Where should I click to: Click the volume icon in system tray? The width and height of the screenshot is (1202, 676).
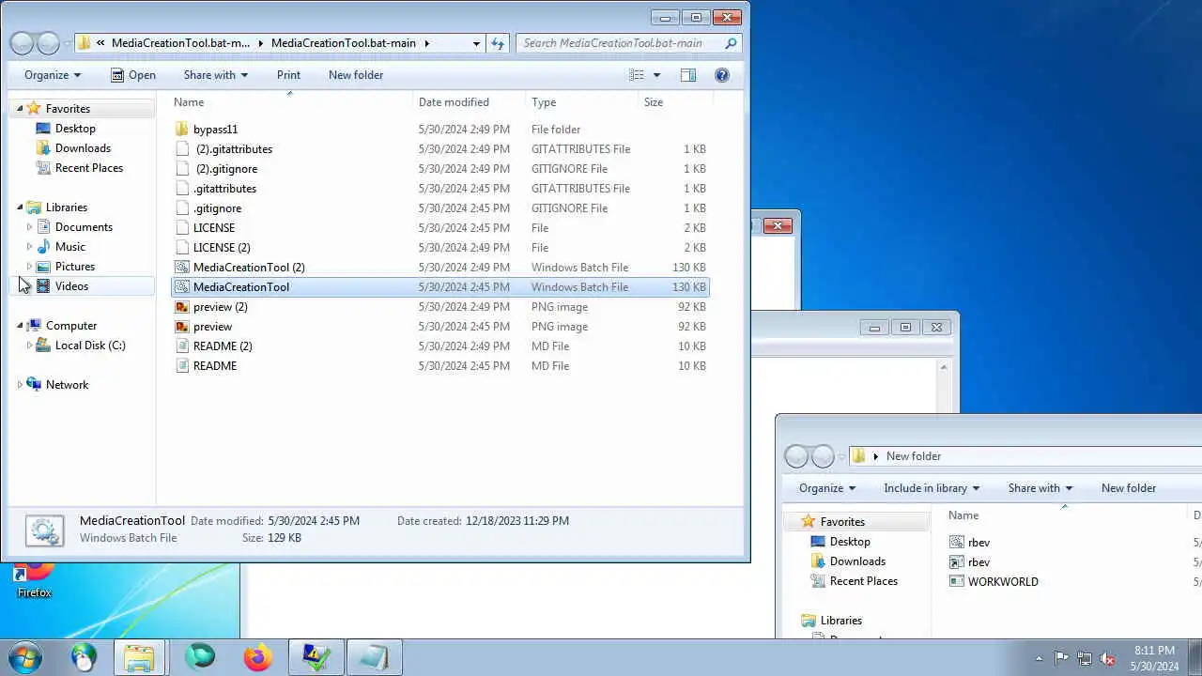coord(1108,658)
